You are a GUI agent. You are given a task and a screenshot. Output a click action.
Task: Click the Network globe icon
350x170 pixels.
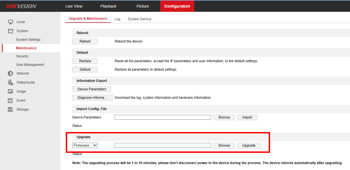pos(10,73)
